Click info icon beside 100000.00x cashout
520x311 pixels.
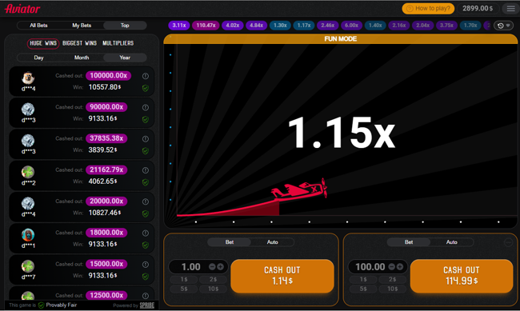pos(146,76)
